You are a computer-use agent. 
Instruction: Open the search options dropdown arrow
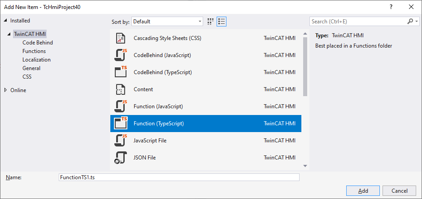[x=417, y=22]
